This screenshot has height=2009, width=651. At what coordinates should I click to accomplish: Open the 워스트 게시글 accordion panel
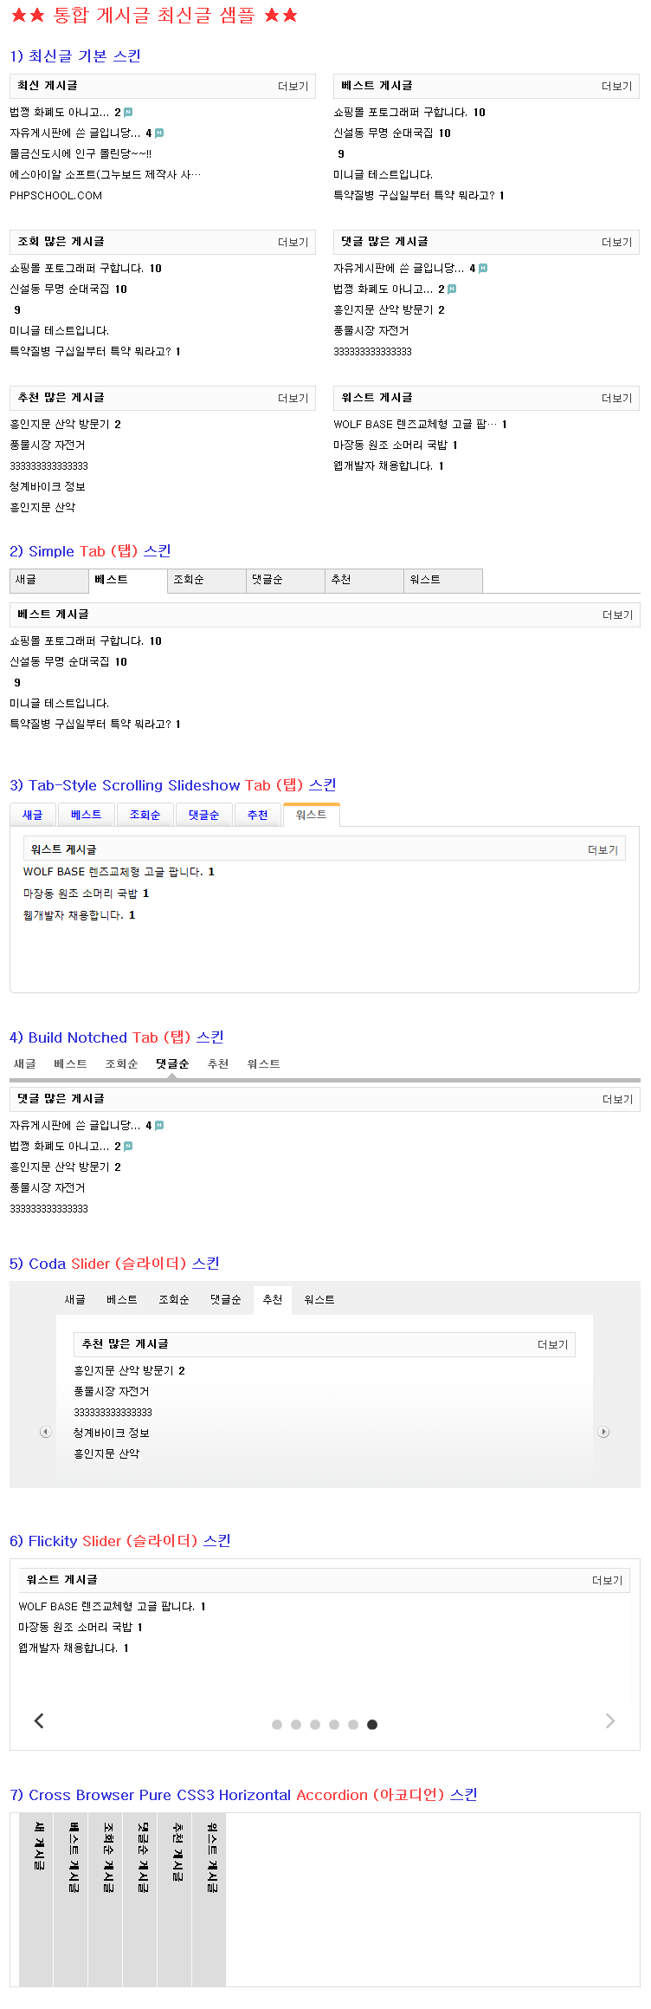[x=210, y=1898]
